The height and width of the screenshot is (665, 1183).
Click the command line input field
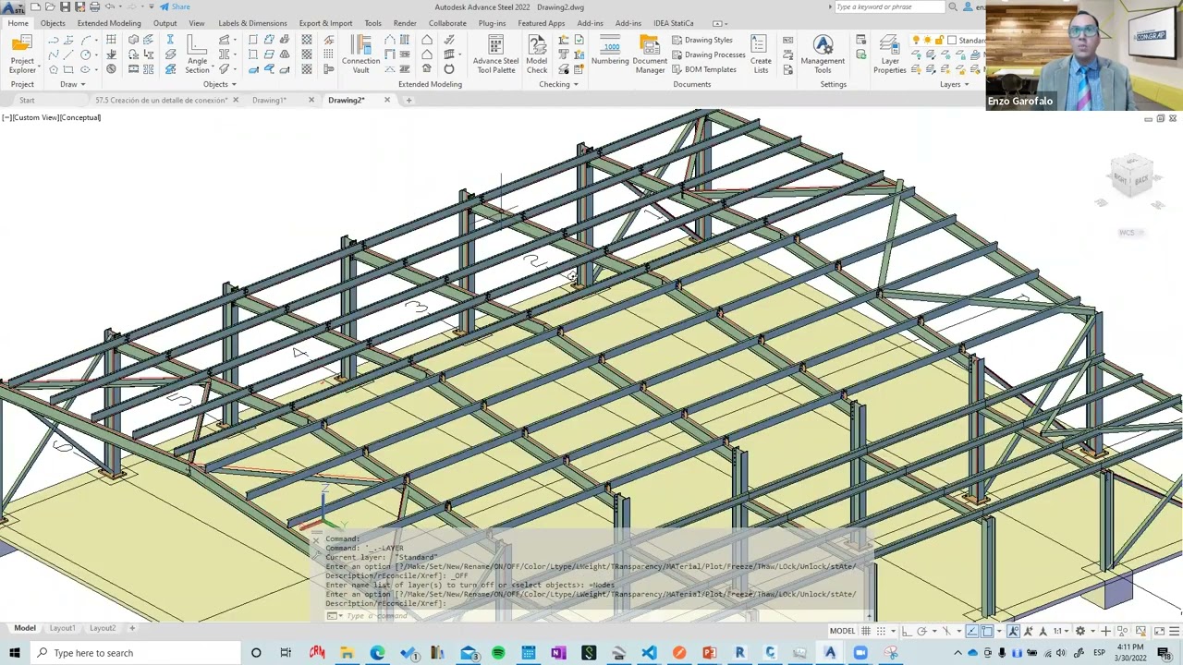[x=591, y=615]
